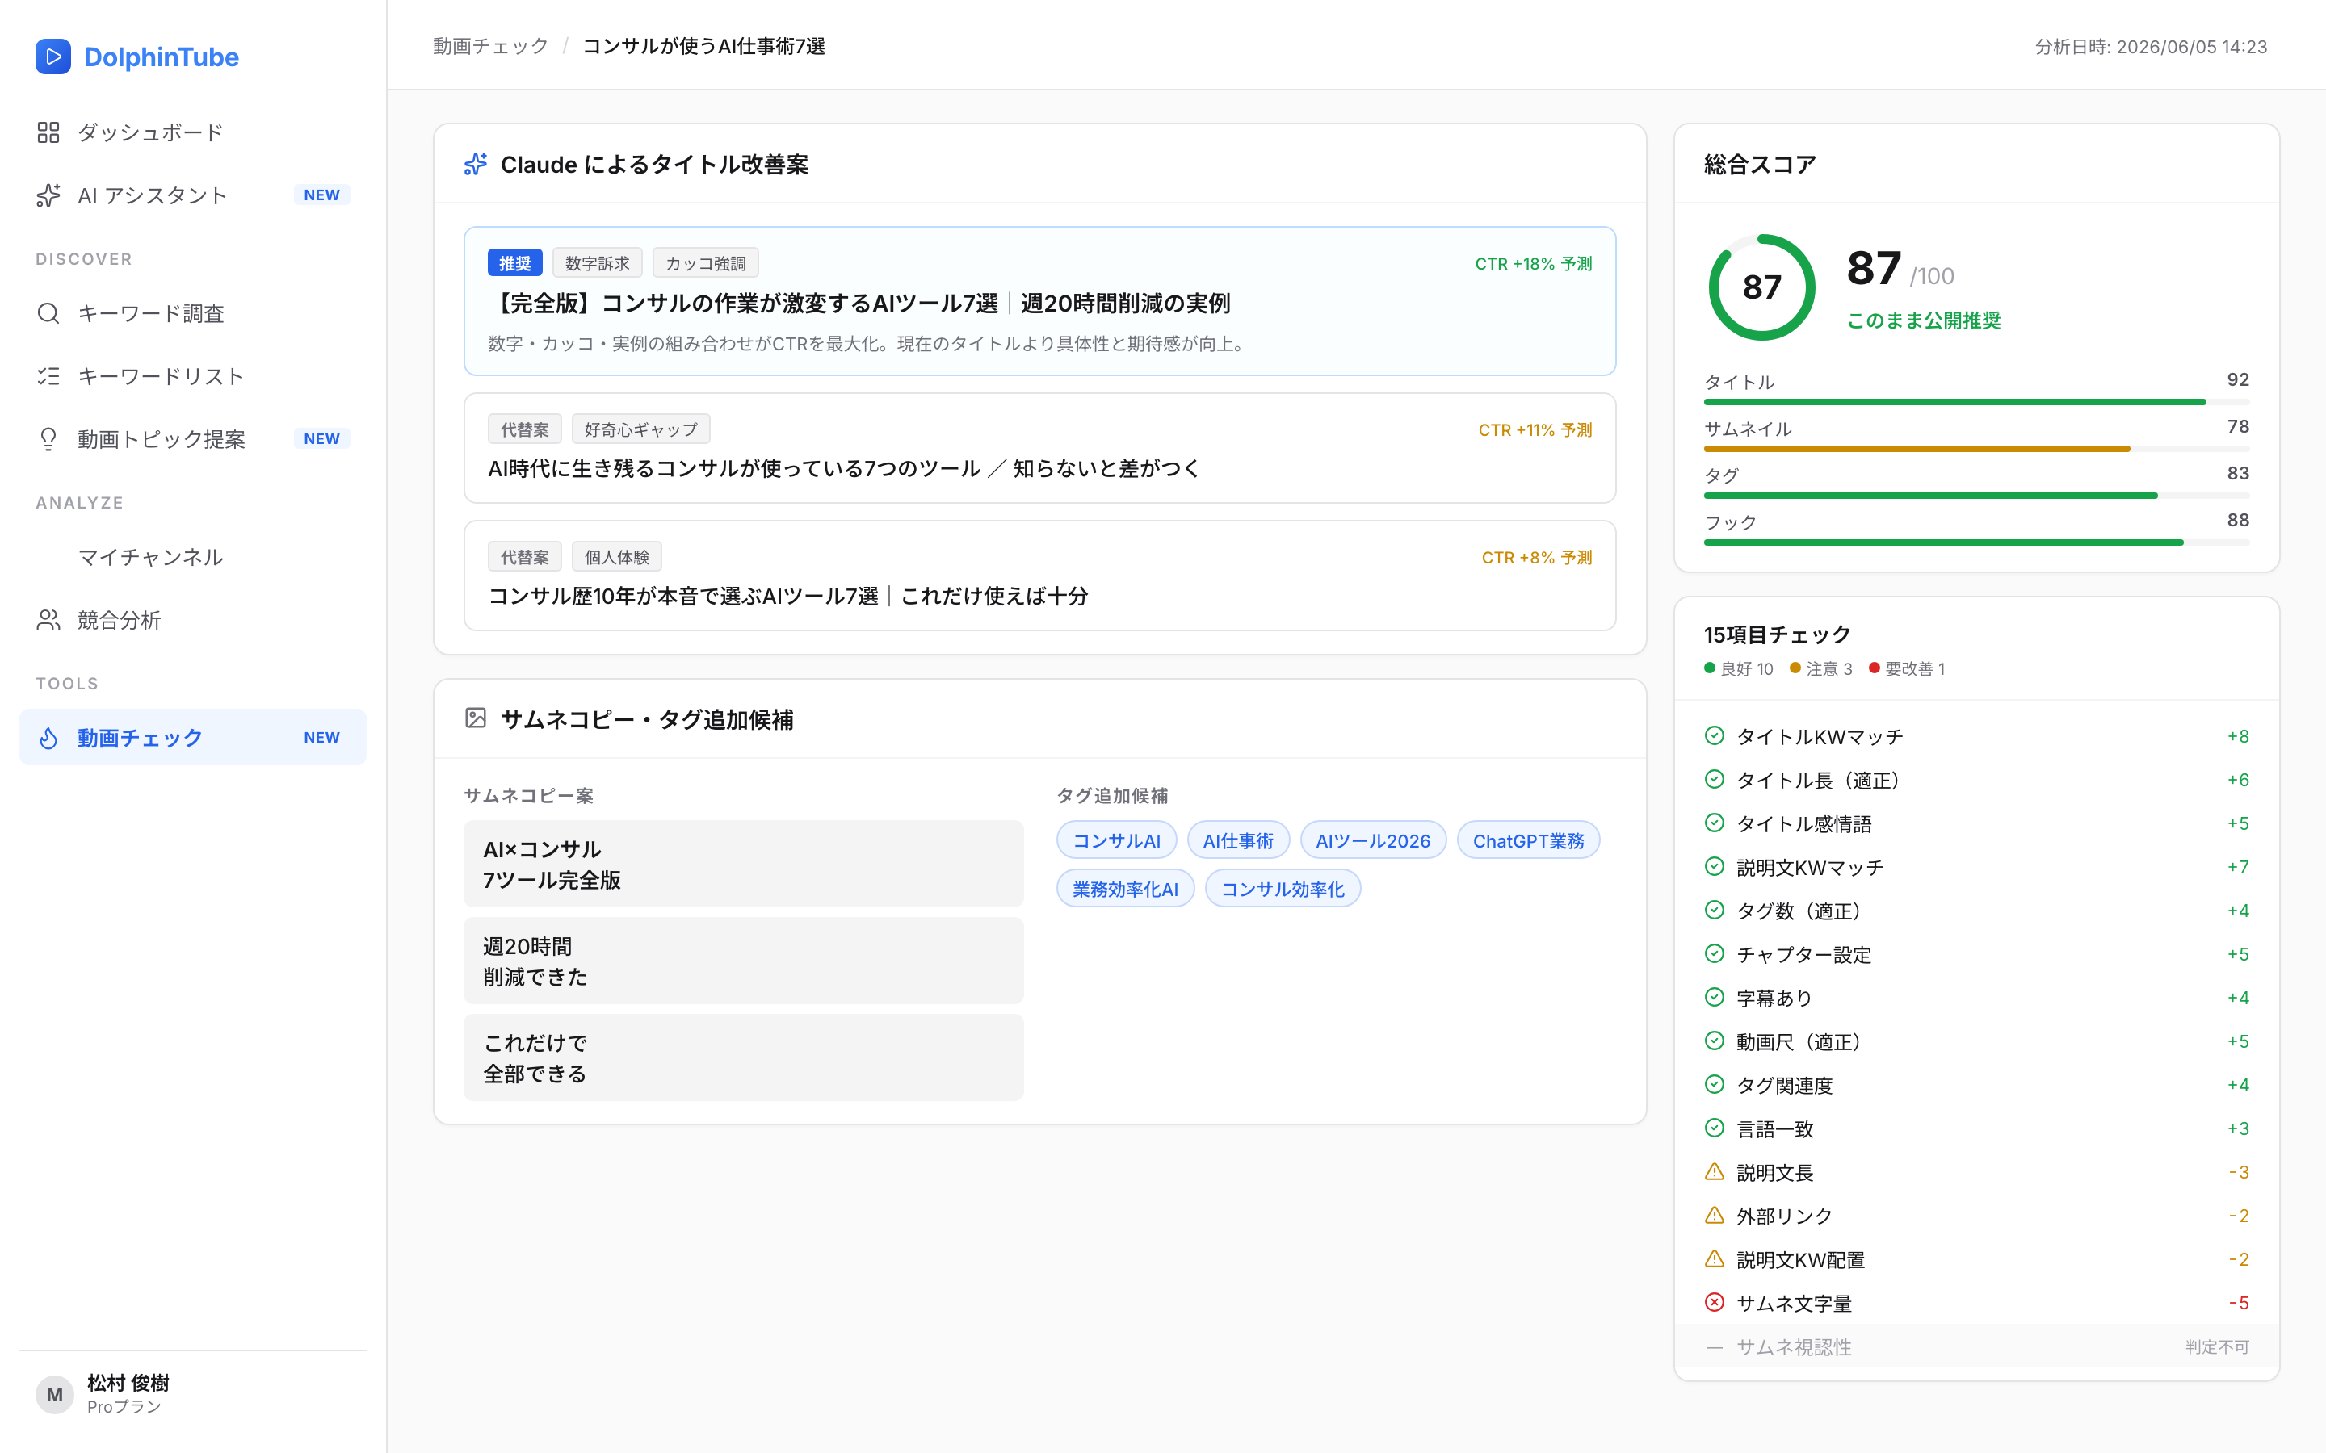This screenshot has width=2326, height=1453.
Task: Add the コンサル効率化 tag
Action: click(x=1283, y=889)
